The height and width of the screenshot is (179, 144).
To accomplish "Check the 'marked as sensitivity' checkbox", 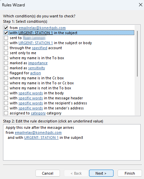I will point(6,68).
